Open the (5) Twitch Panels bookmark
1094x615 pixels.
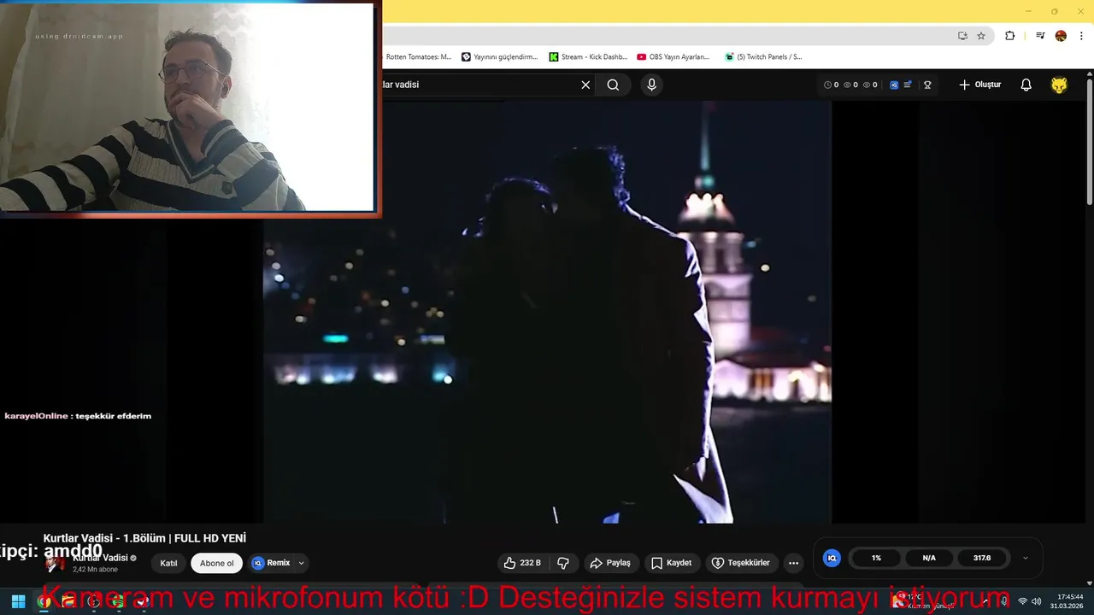(763, 57)
